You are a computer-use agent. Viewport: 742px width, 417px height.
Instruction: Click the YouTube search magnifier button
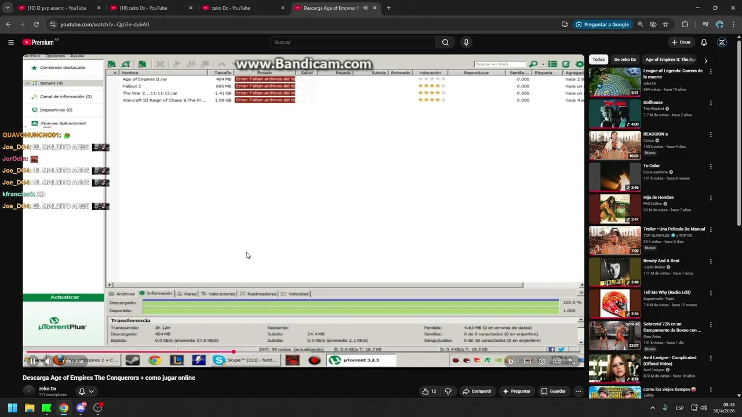(x=445, y=42)
